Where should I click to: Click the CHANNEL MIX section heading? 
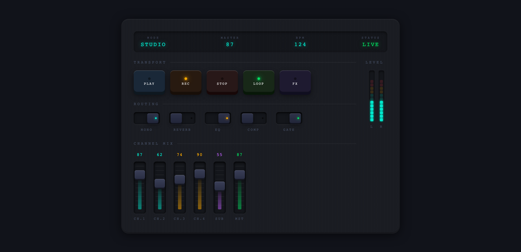[x=153, y=144]
